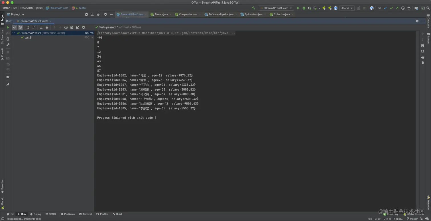This screenshot has width=431, height=221.
Task: Open profiler run dropdown arrow
Action: (x=319, y=8)
